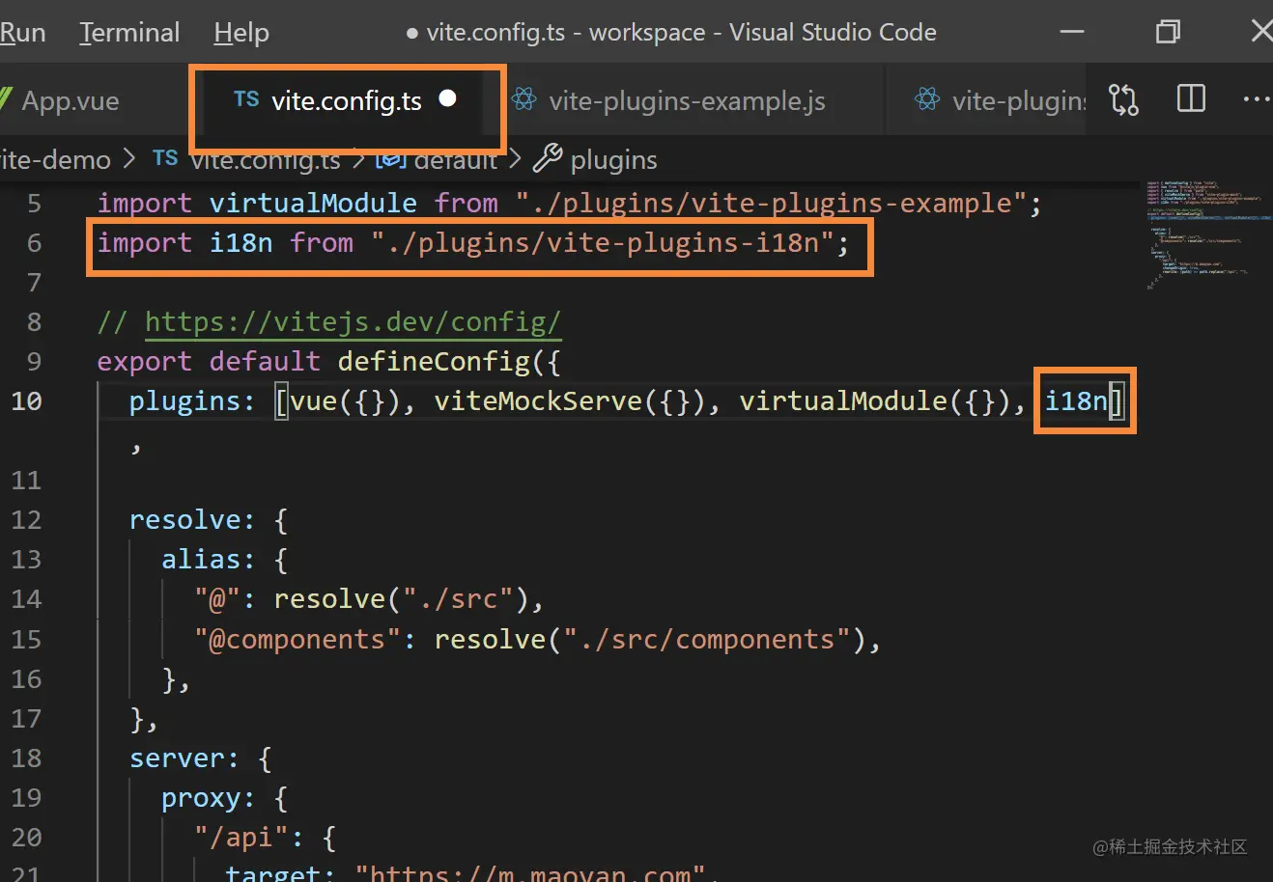Select the cut-off vite-plugin tab label
1273x882 pixels.
point(1019,101)
